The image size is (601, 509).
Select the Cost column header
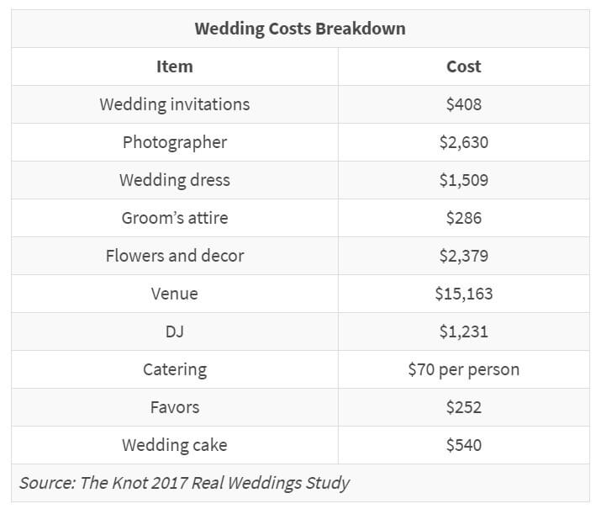click(x=464, y=66)
